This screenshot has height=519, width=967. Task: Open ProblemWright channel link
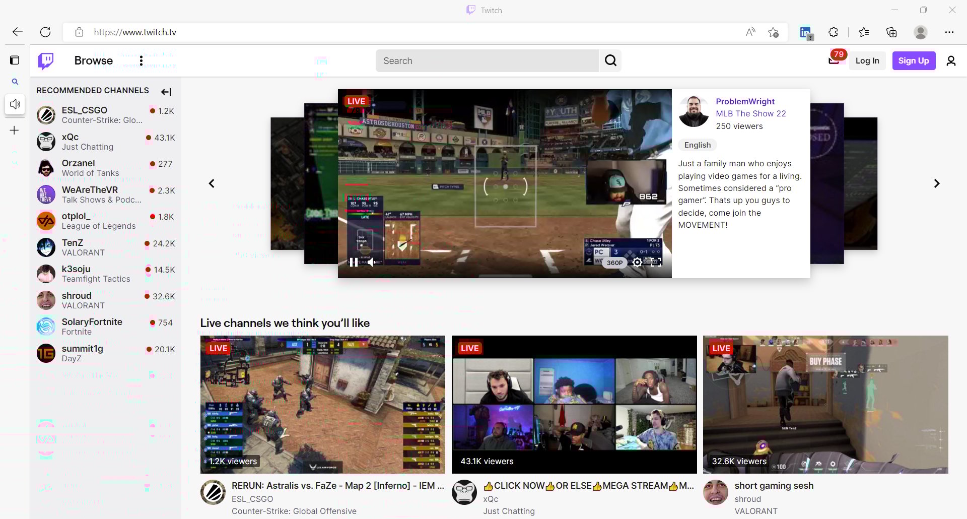[745, 101]
